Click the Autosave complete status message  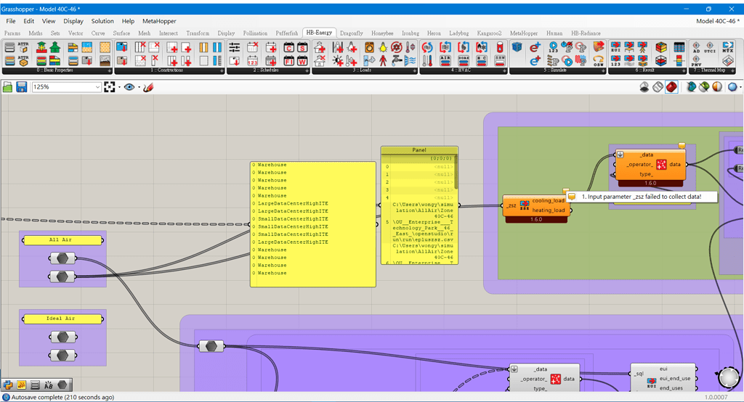click(x=62, y=397)
